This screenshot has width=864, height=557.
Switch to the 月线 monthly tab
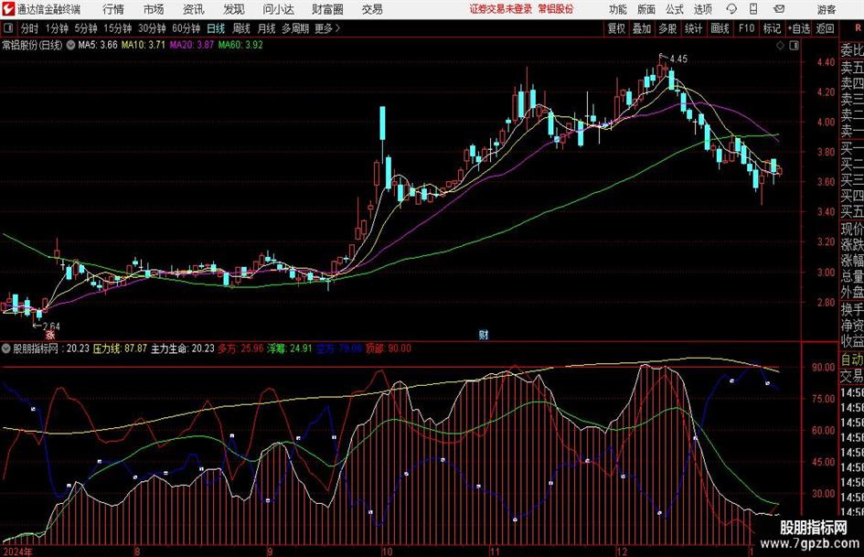point(267,28)
